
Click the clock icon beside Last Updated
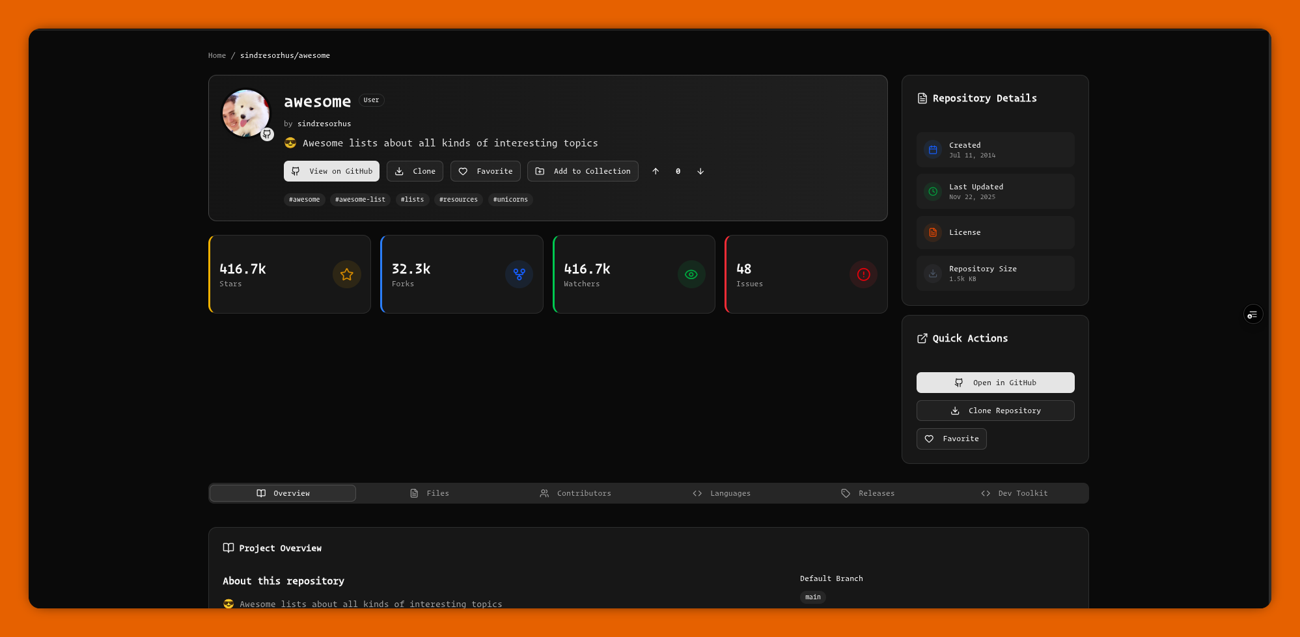(x=932, y=191)
